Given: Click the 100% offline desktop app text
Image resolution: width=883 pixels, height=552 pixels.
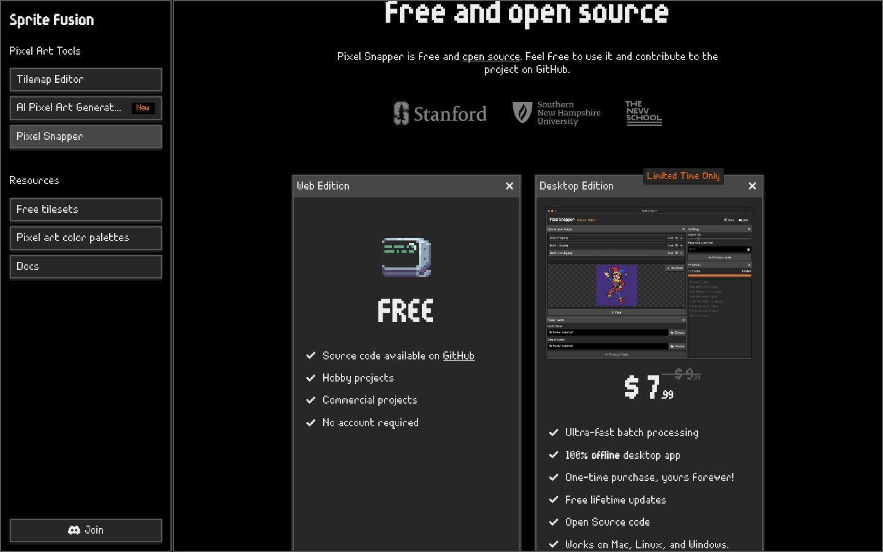Looking at the screenshot, I should 622,455.
